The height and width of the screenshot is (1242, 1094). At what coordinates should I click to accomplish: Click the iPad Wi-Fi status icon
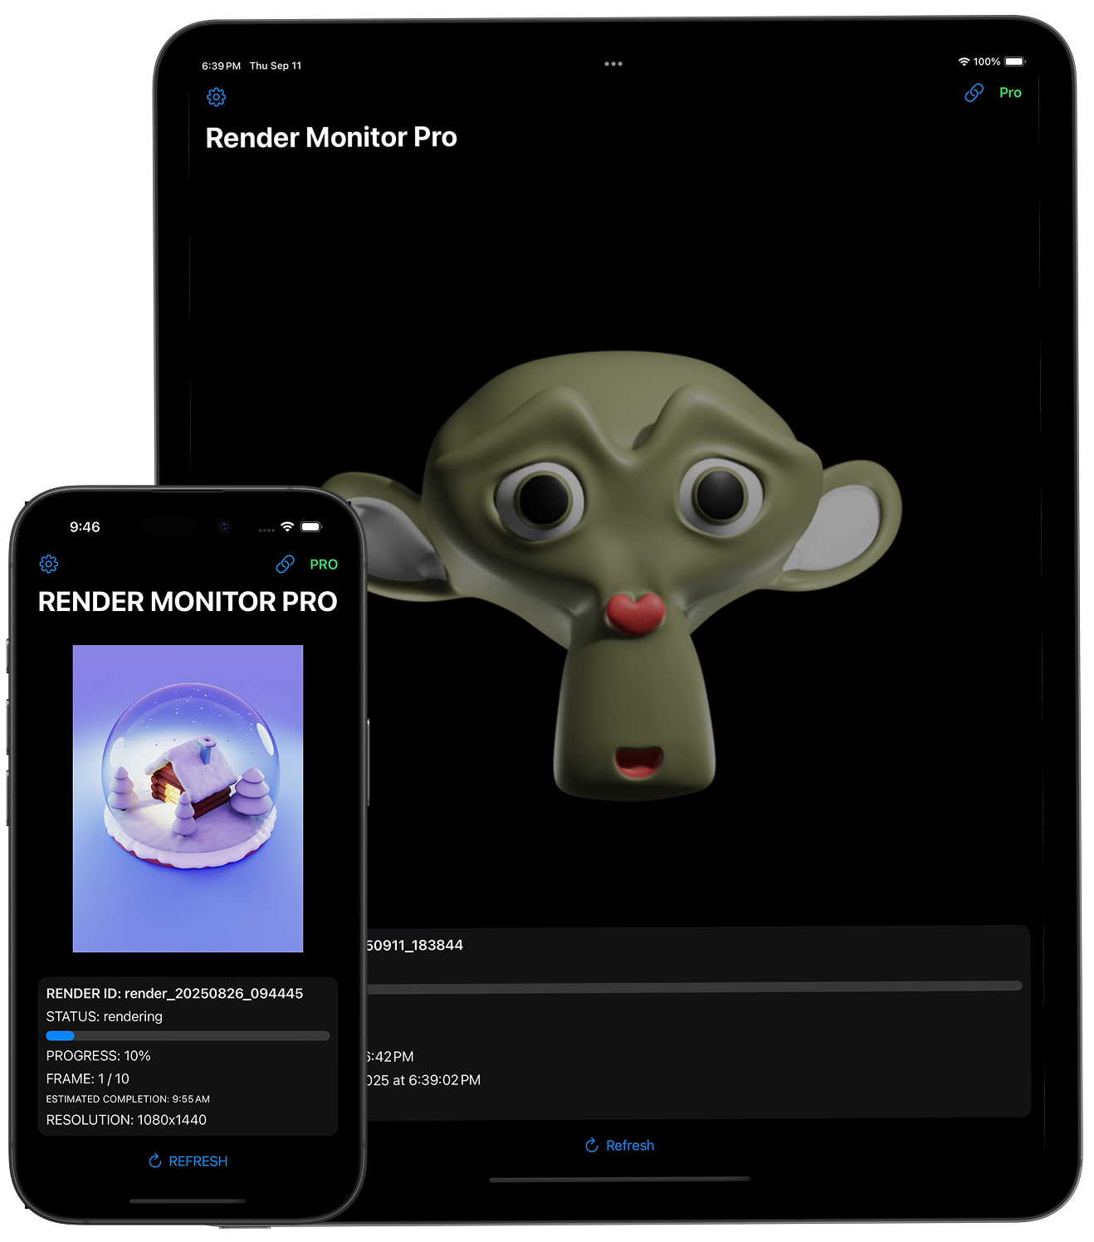[964, 62]
